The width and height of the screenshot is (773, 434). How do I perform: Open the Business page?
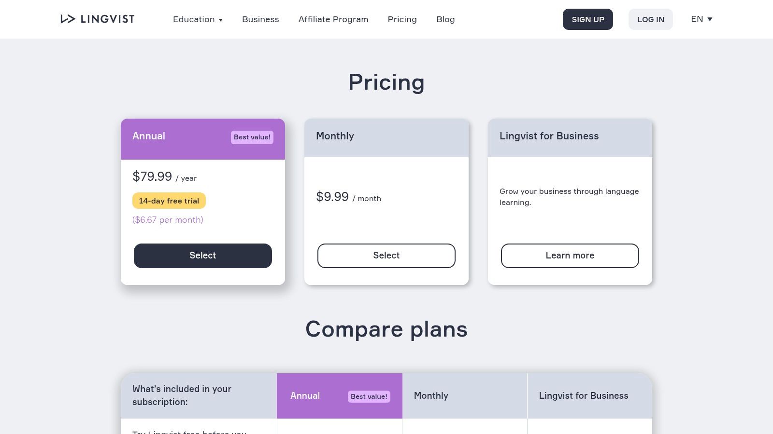[x=260, y=19]
